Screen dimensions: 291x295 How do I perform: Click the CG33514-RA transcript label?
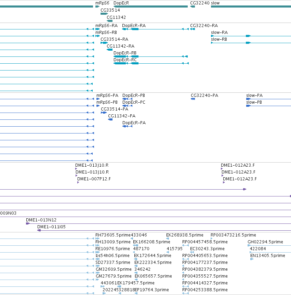(x=114, y=39)
